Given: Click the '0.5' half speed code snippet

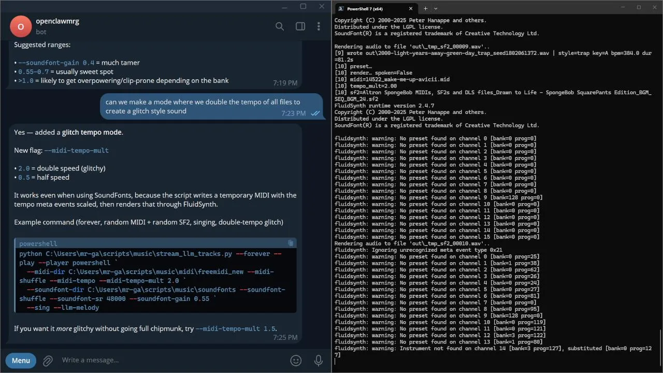Looking at the screenshot, I should (24, 177).
